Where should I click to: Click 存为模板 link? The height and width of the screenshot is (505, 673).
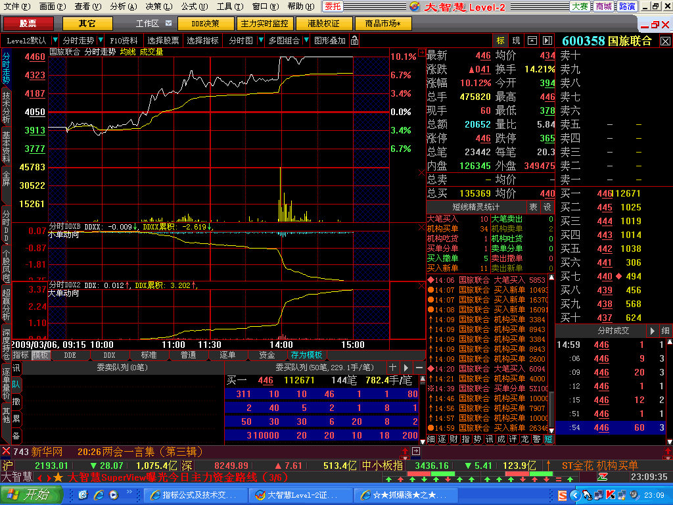[306, 355]
